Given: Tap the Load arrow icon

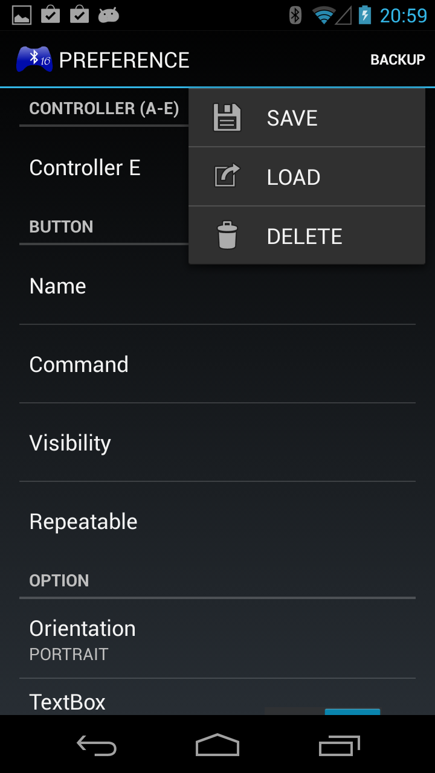Looking at the screenshot, I should pyautogui.click(x=227, y=176).
